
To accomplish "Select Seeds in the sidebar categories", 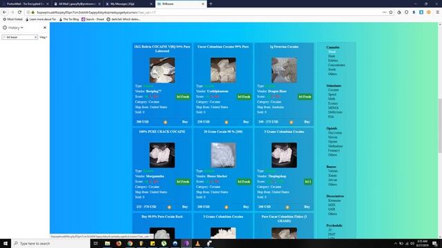I will tap(331, 69).
